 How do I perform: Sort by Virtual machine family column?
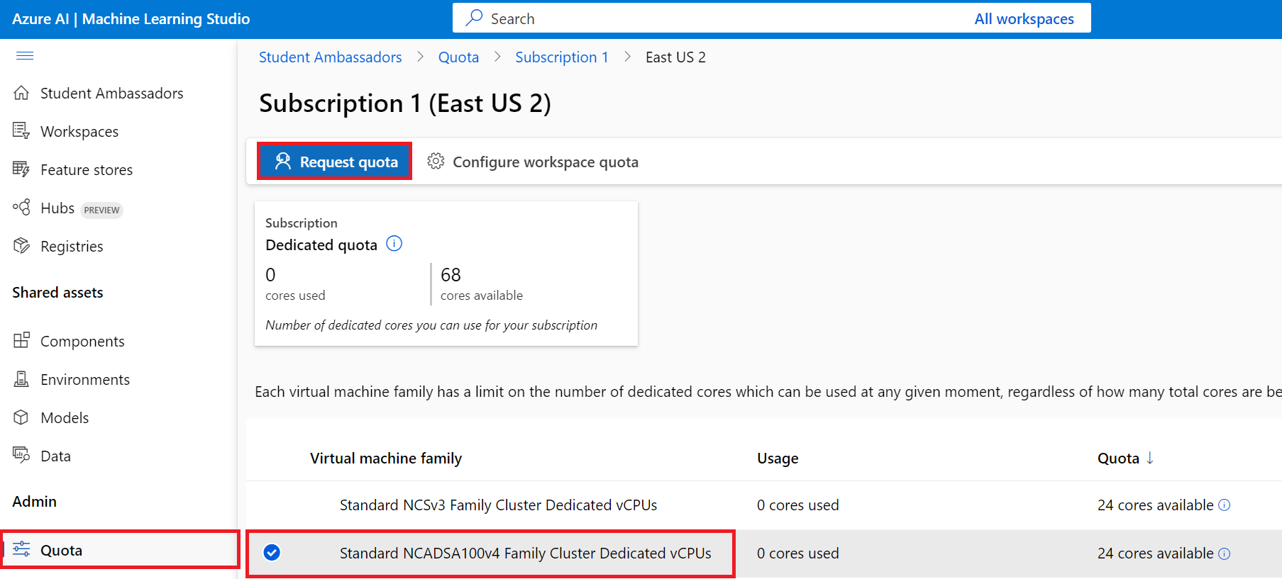point(386,458)
